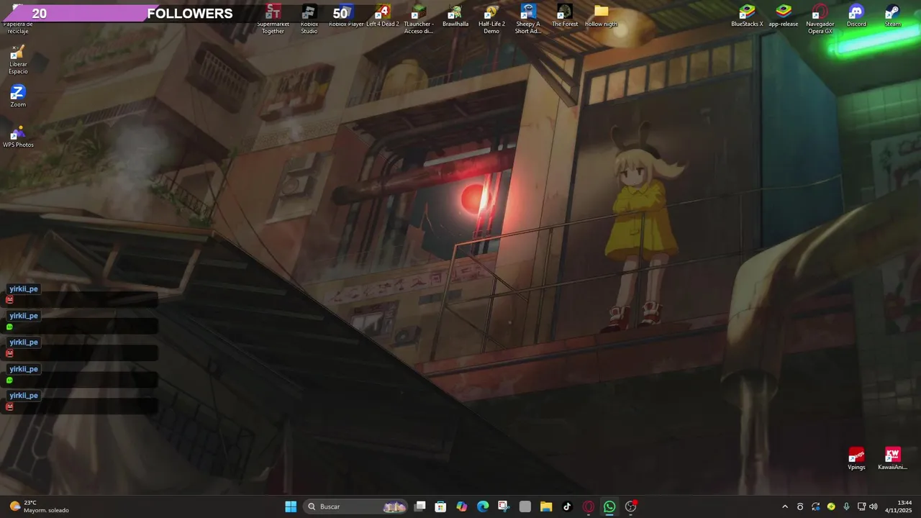The height and width of the screenshot is (518, 921).
Task: Select the Roblox Player desktop icon
Action: click(x=346, y=16)
